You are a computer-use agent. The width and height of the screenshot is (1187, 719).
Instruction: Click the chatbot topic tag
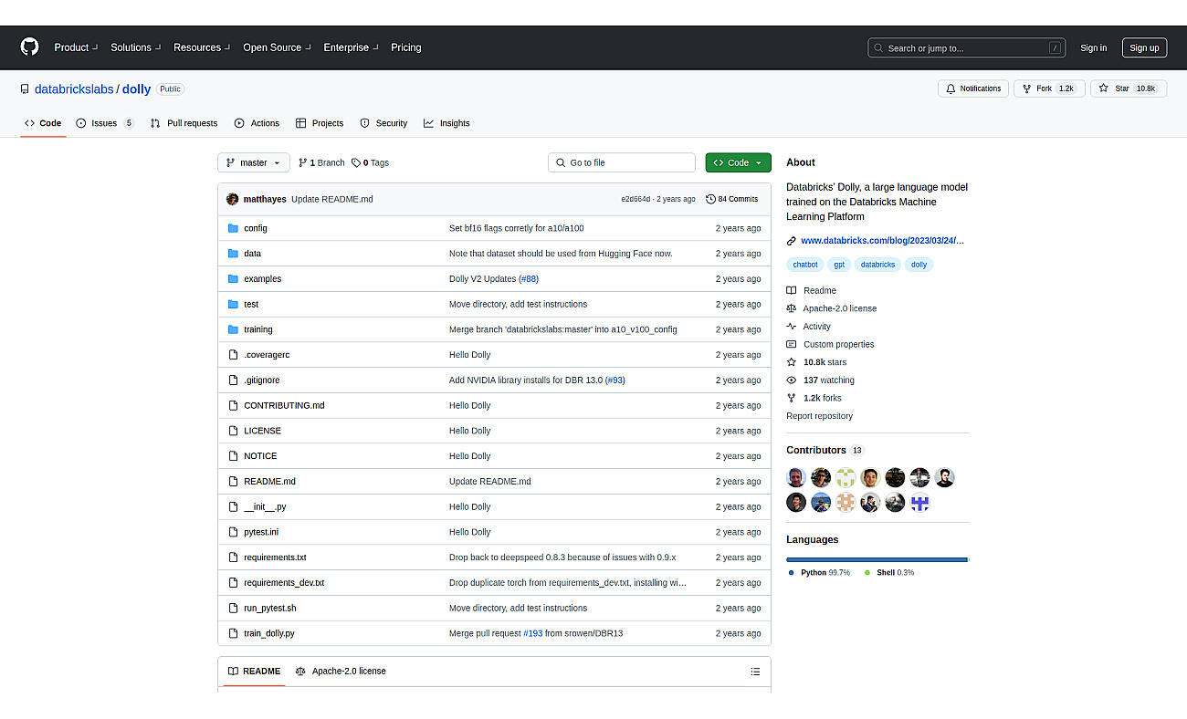point(805,265)
